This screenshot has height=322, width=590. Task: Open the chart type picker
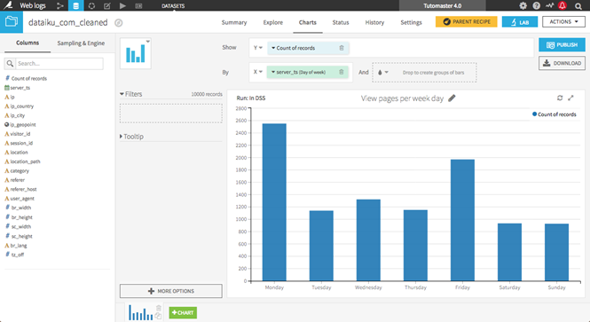(x=136, y=53)
